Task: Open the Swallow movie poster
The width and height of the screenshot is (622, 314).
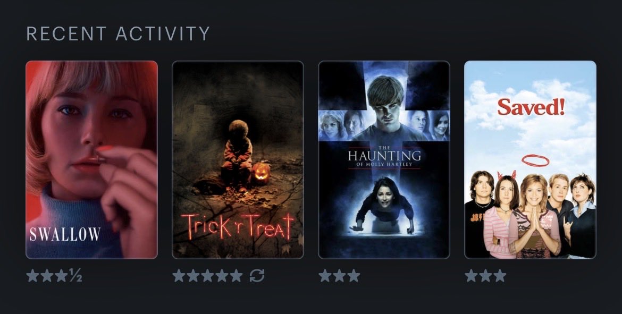Action: click(91, 160)
